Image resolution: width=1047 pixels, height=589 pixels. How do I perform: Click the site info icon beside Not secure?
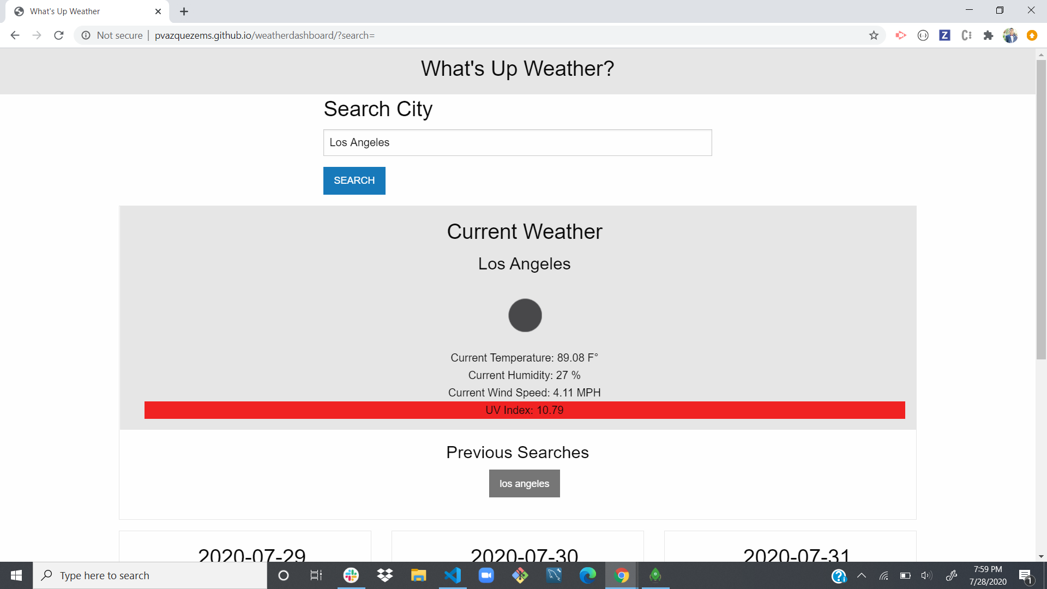click(x=86, y=35)
